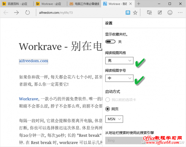Refresh the current page
Image resolution: width=186 pixels, height=147 pixels.
tap(28, 12)
